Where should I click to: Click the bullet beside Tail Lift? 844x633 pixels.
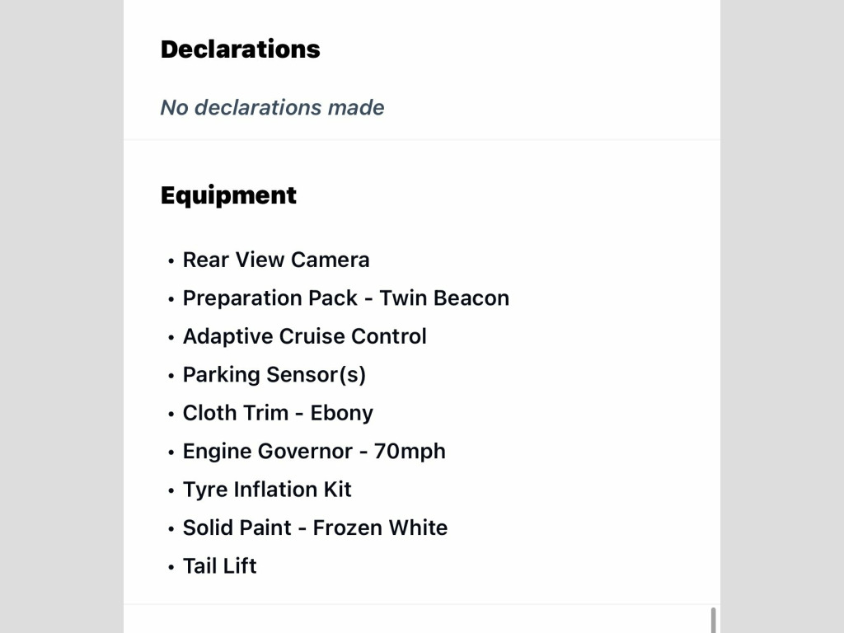[x=171, y=568]
